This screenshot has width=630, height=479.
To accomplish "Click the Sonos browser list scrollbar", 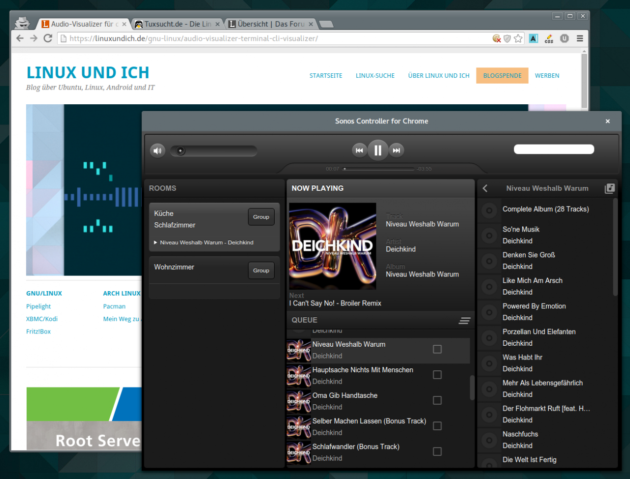I will (615, 247).
